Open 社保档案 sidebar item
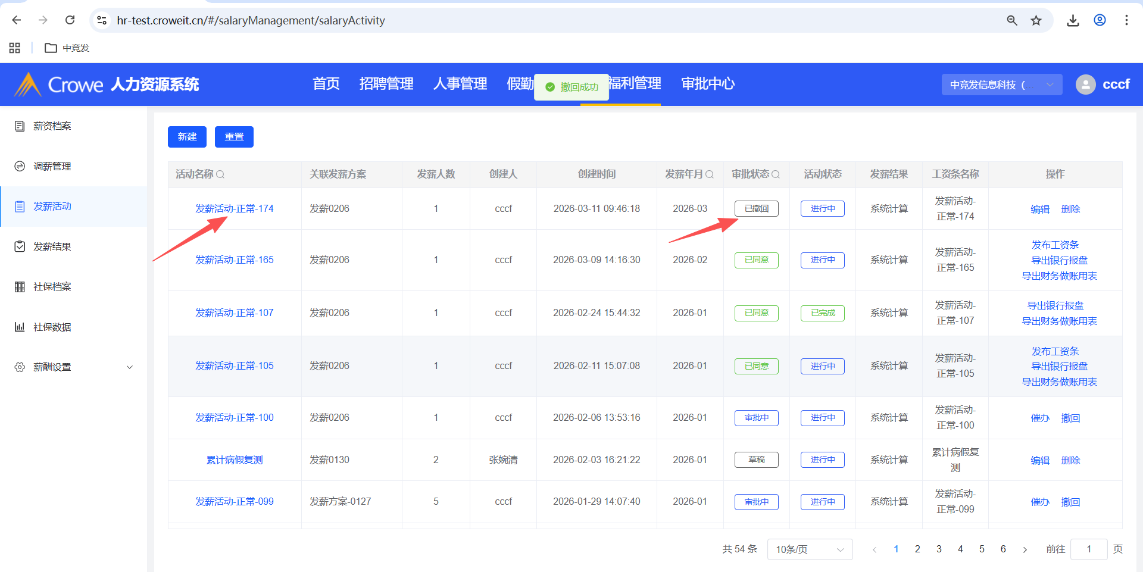This screenshot has width=1143, height=572. (52, 287)
